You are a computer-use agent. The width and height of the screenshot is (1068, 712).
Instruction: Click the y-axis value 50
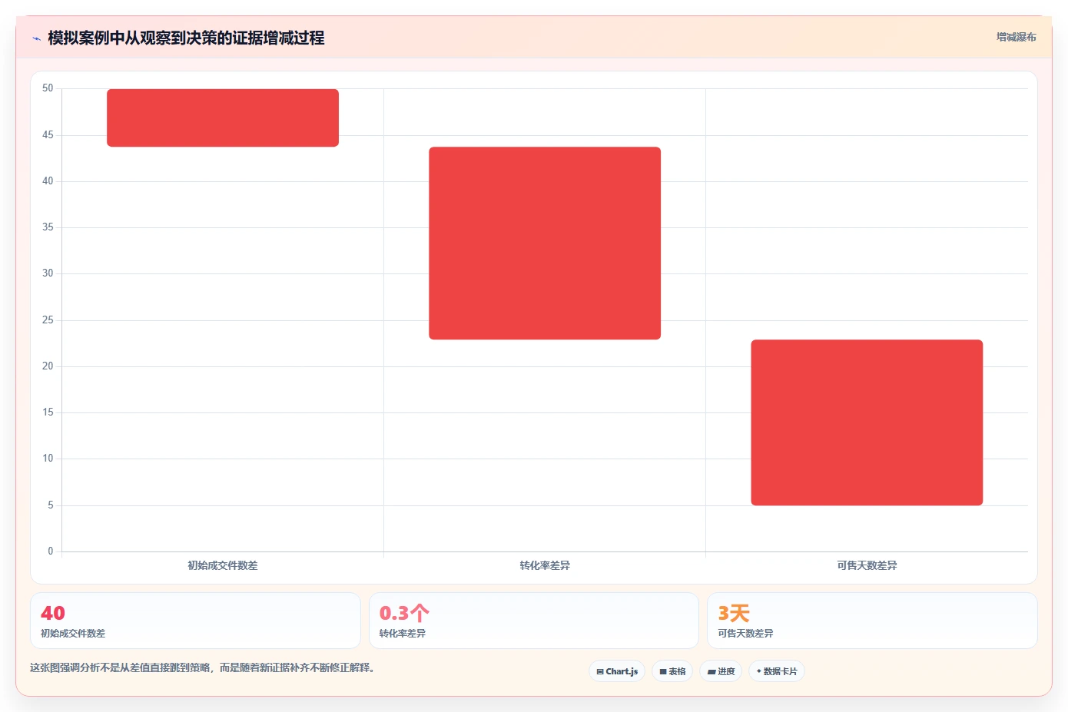[48, 88]
